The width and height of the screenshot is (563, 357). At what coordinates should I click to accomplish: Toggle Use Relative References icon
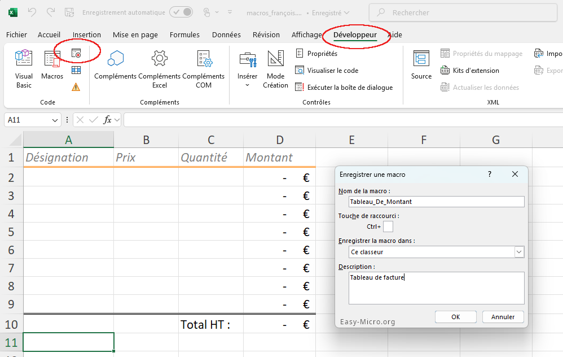coord(76,70)
